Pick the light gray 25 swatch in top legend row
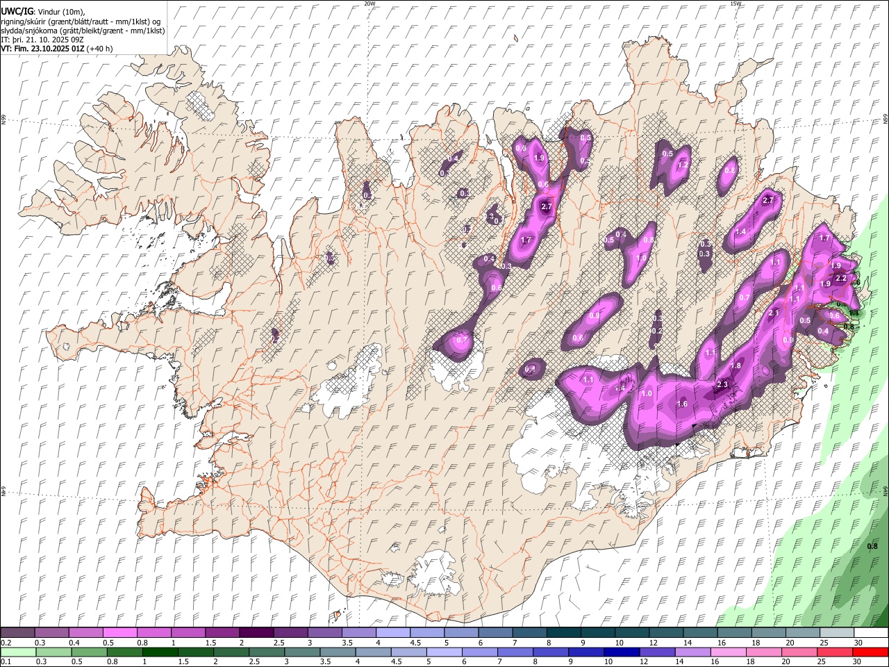 [838, 633]
